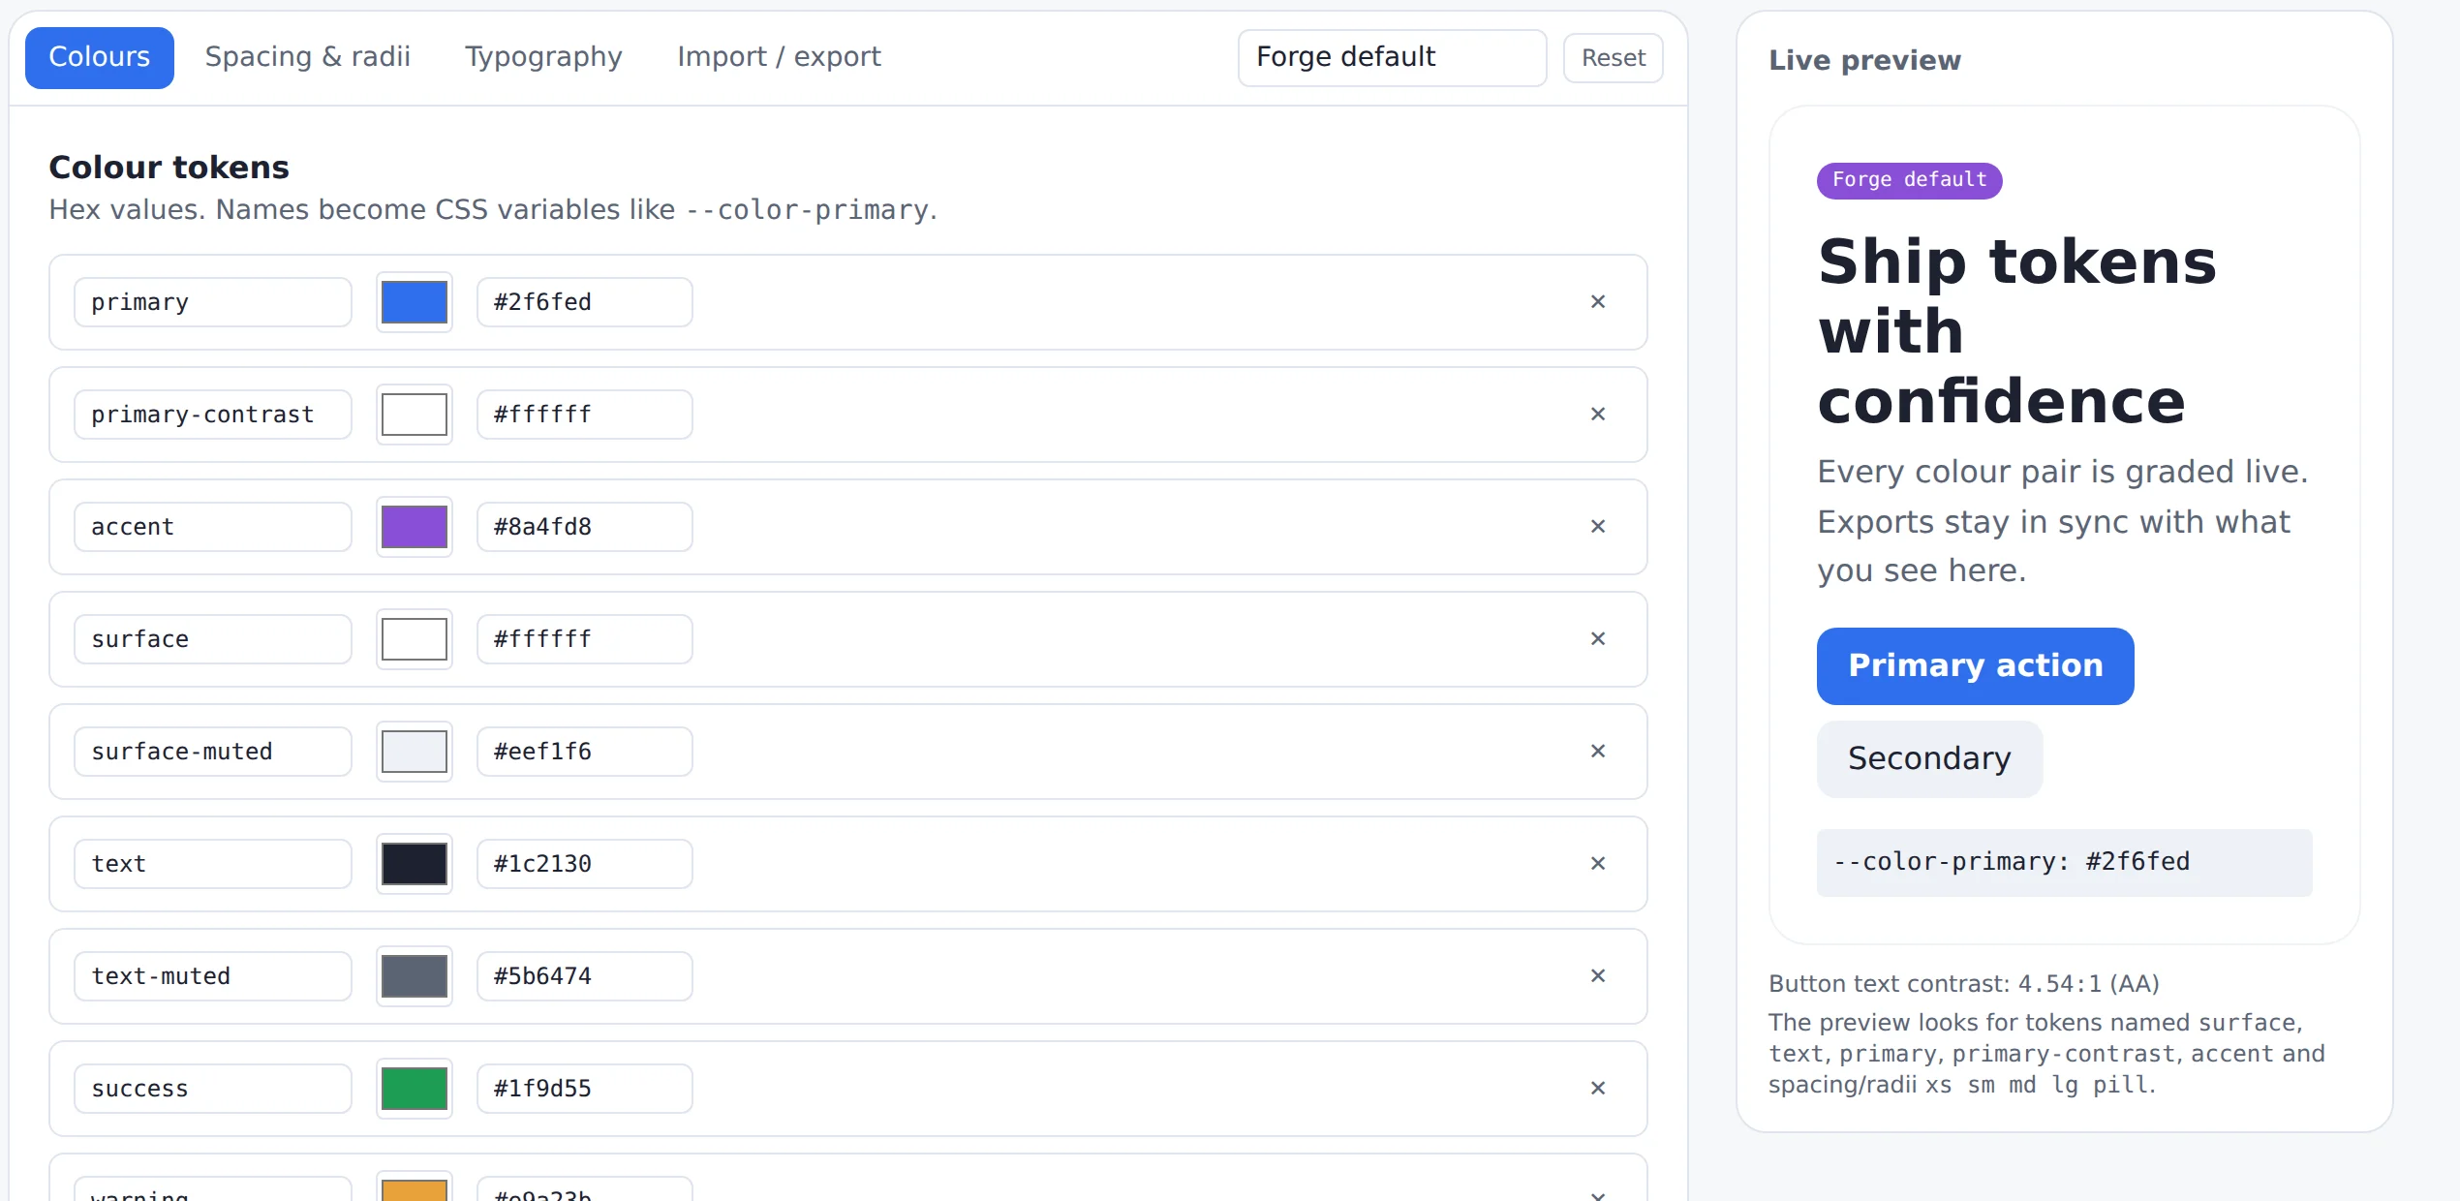Edit the text-muted name field
This screenshot has width=2460, height=1201.
pyautogui.click(x=213, y=976)
